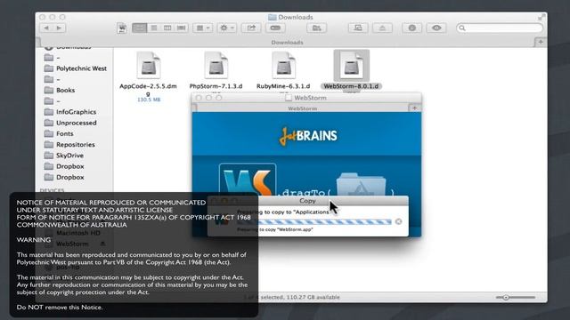Open the item arrangement dropdown
Image resolution: width=570 pixels, height=320 pixels.
(x=203, y=28)
